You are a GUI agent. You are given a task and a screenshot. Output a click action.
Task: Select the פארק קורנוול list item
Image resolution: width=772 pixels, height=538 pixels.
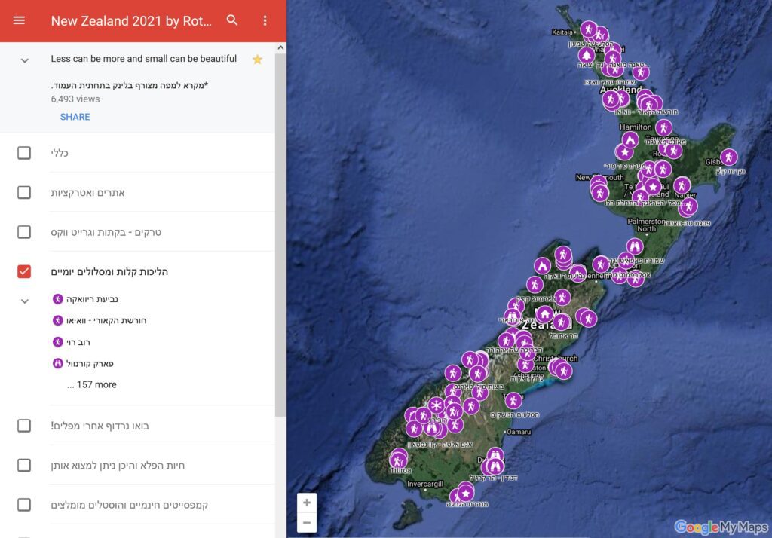pyautogui.click(x=89, y=363)
